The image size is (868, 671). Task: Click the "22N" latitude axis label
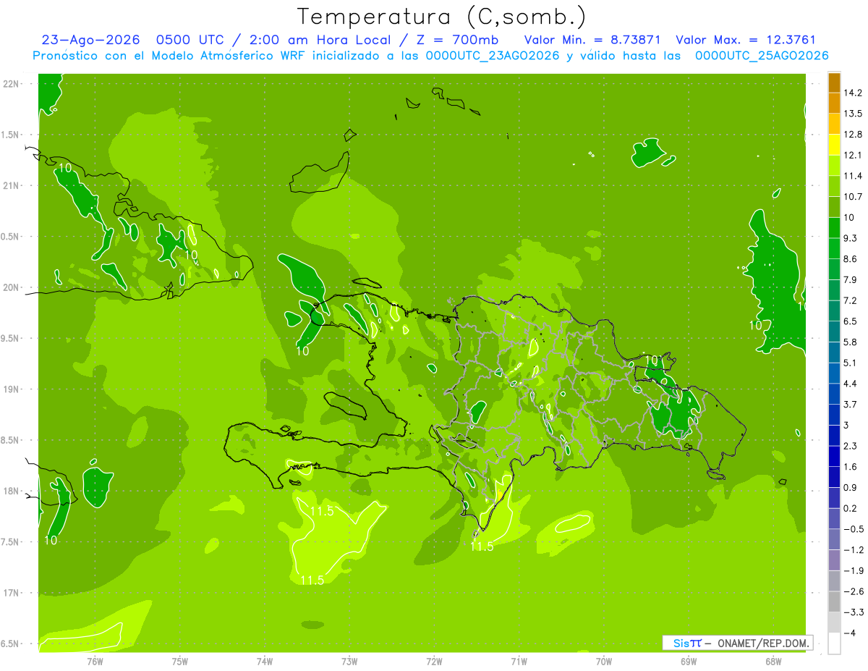pos(12,84)
